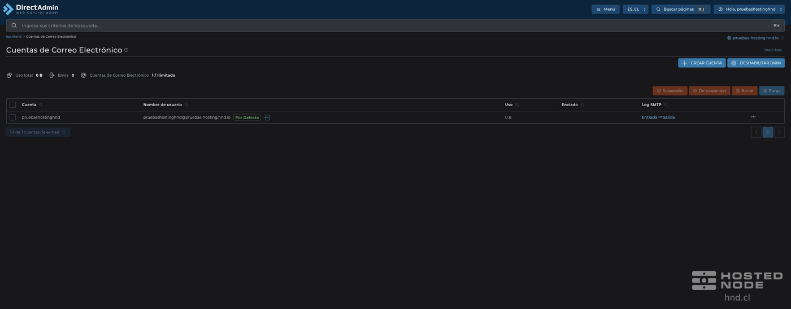Open the Menú button
791x309 pixels.
(x=605, y=9)
